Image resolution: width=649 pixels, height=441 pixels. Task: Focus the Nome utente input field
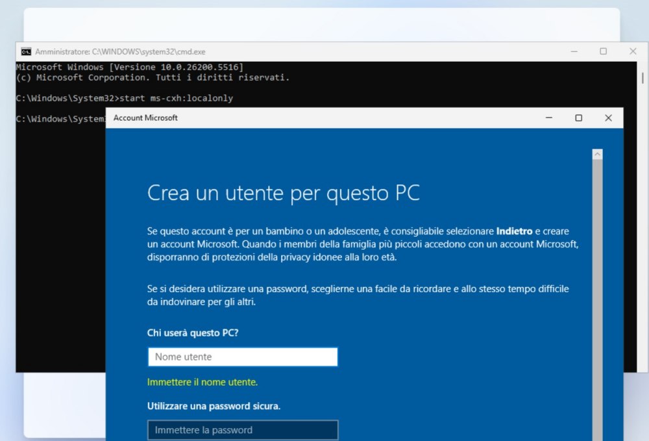(243, 357)
